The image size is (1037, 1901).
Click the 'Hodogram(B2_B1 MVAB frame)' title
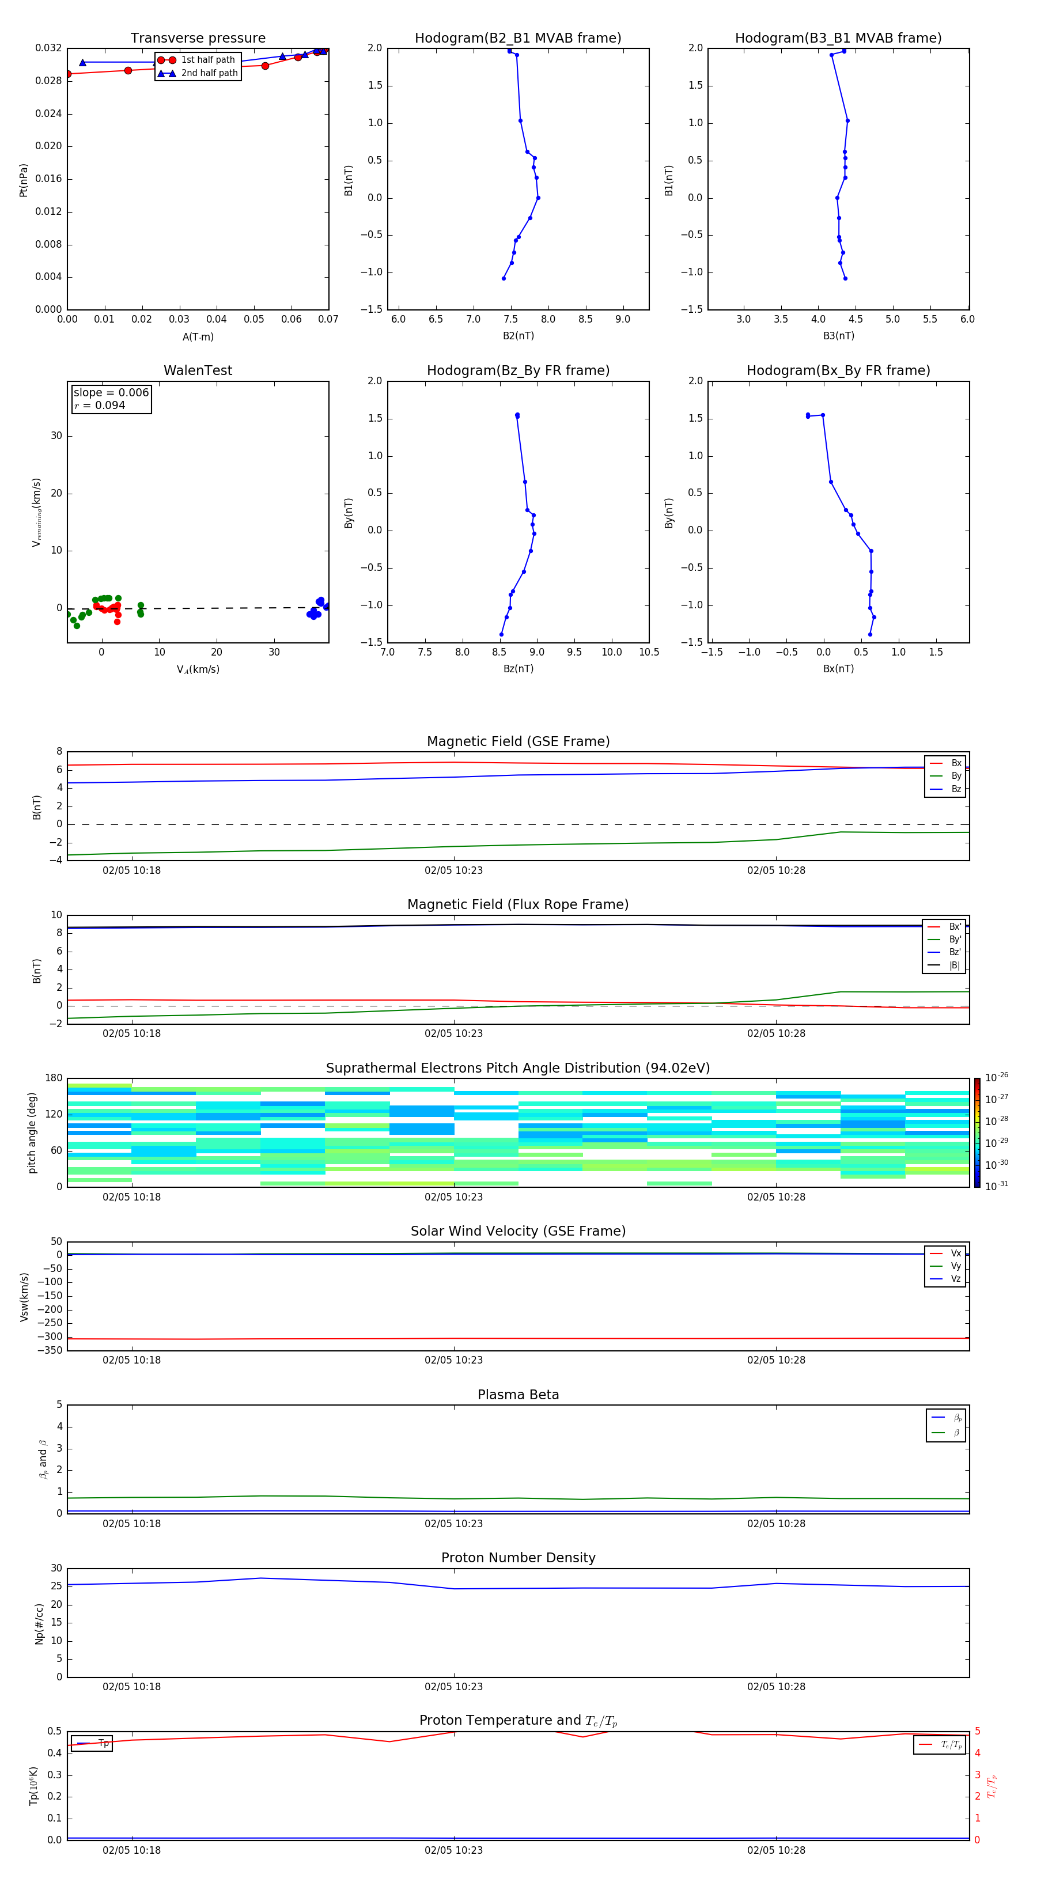click(x=517, y=39)
